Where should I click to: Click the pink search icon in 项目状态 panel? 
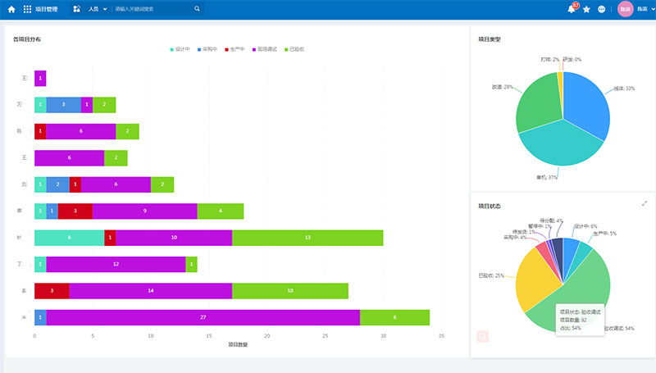(483, 336)
